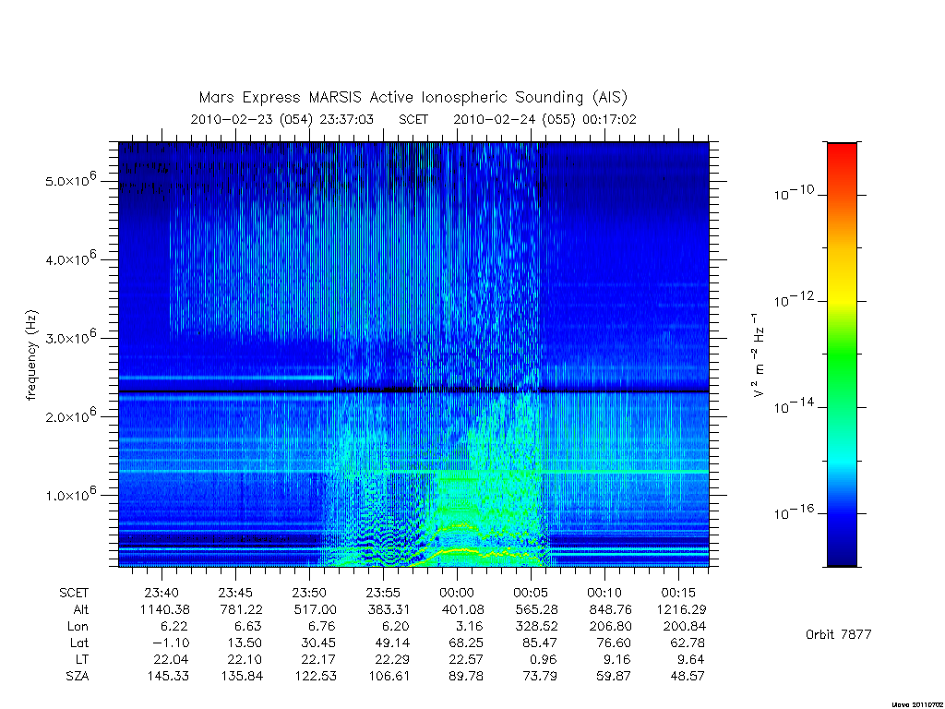Screen dimensions: 945x709
Task: Click the SZA value '48.57'
Action: [688, 677]
